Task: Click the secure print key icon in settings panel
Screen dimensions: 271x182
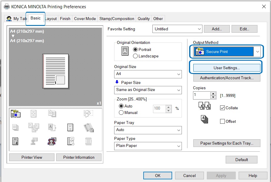Action: pyautogui.click(x=16, y=114)
